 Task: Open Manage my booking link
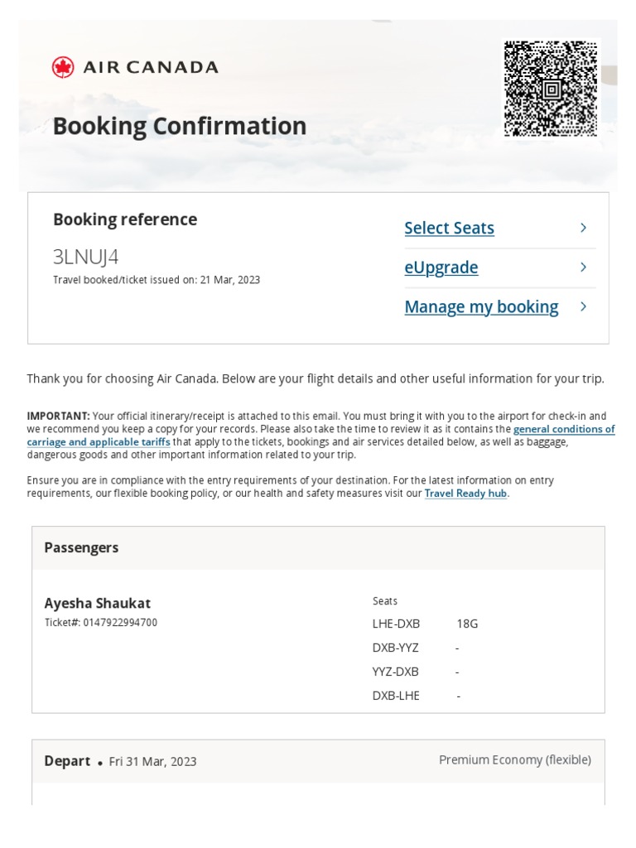click(x=481, y=307)
